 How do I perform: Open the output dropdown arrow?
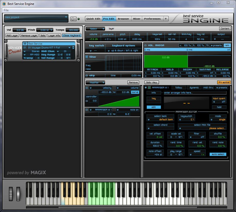215,39
